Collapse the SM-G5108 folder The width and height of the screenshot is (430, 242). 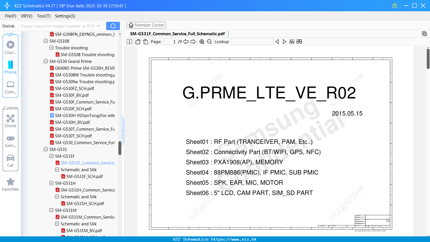click(x=46, y=41)
